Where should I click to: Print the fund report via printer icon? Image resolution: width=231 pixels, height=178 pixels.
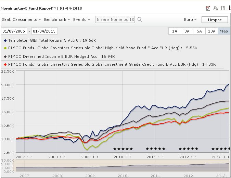point(216,9)
